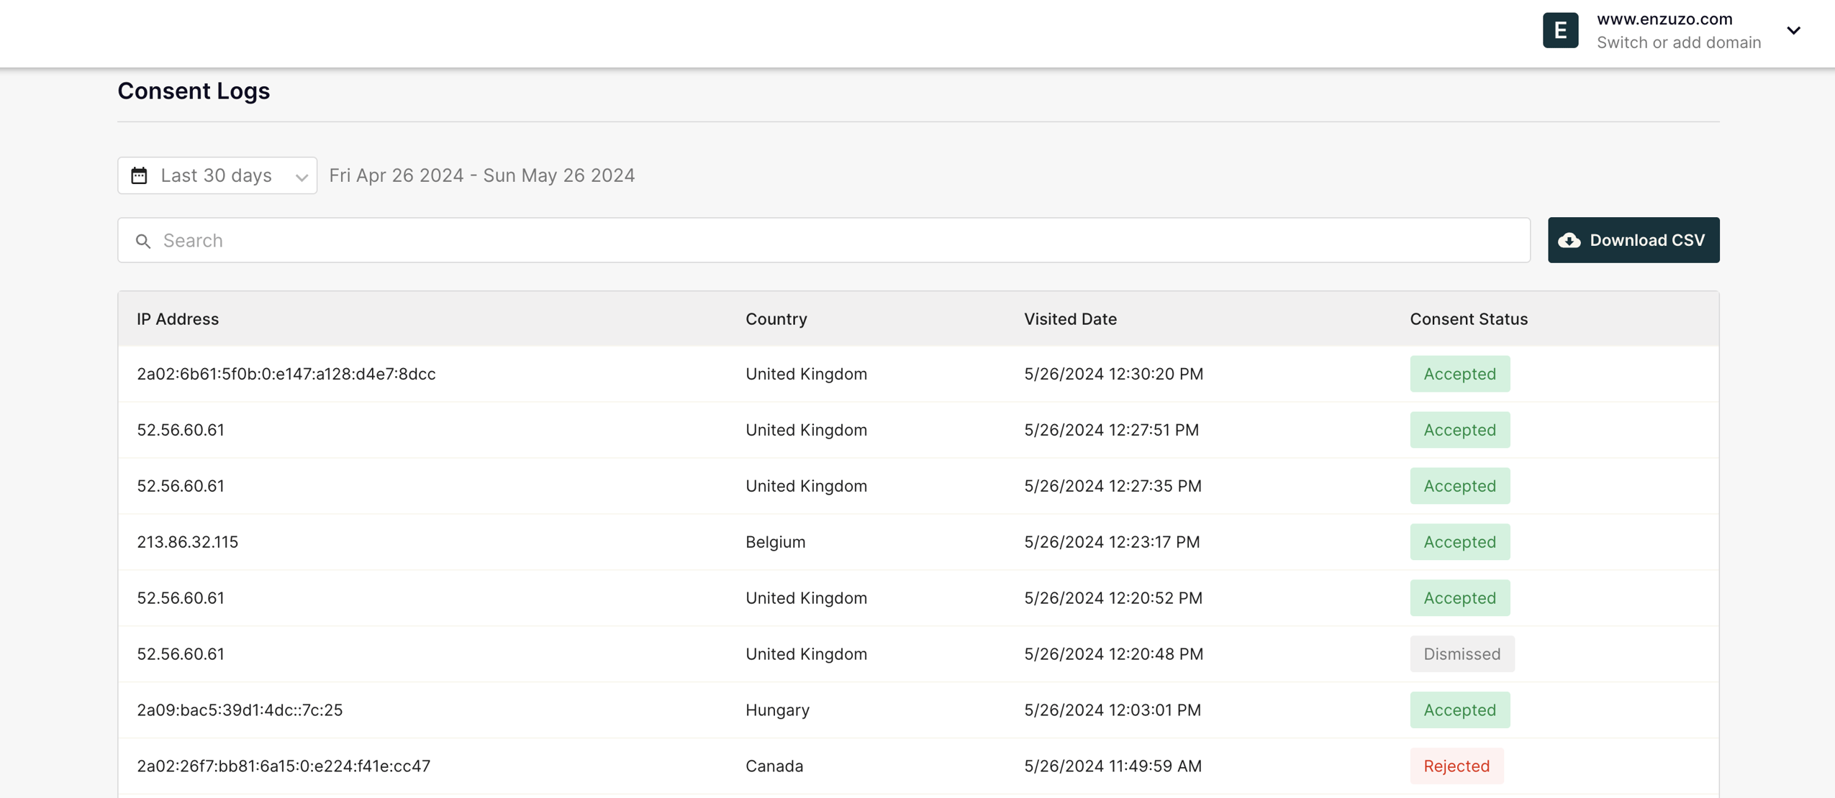Click the Consent Status column header

1468,318
